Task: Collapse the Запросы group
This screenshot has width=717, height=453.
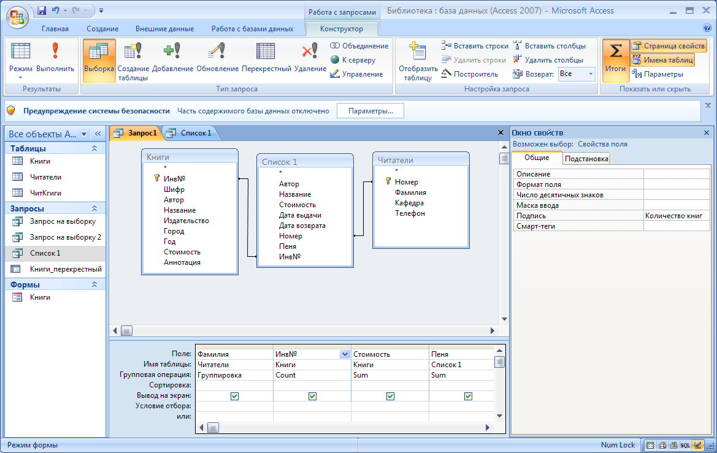Action: 94,208
